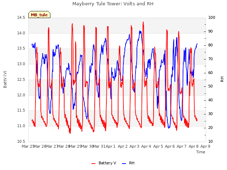Click the red Battery V legend swatch
This screenshot has width=227, height=170.
pyautogui.click(x=94, y=163)
